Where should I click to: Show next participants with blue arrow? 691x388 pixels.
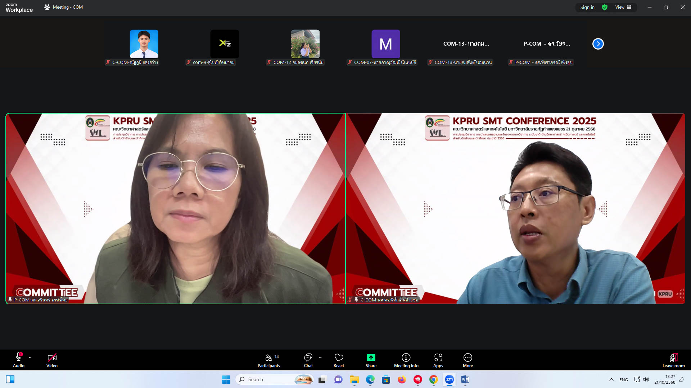pos(598,44)
